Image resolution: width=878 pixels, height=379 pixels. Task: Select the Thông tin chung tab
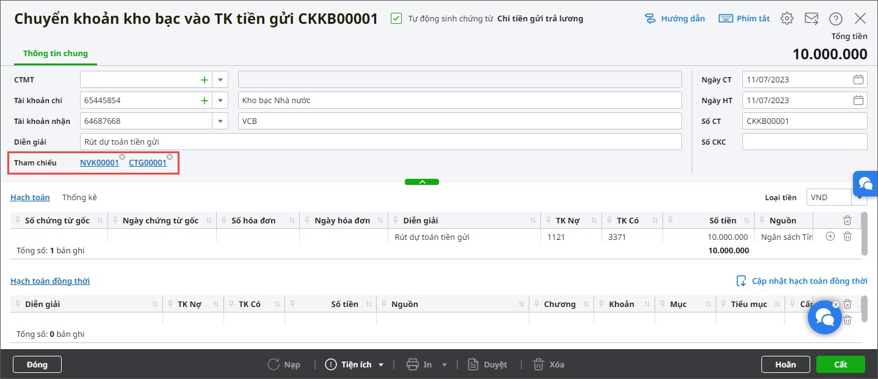click(x=56, y=53)
